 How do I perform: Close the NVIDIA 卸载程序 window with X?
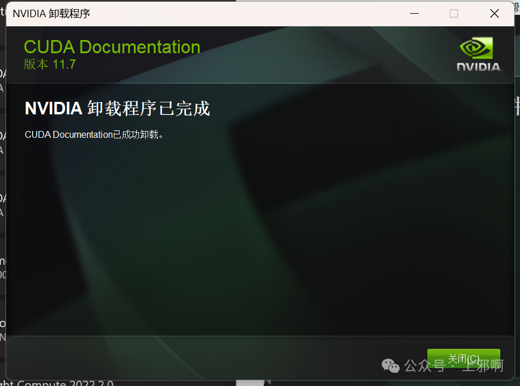494,14
